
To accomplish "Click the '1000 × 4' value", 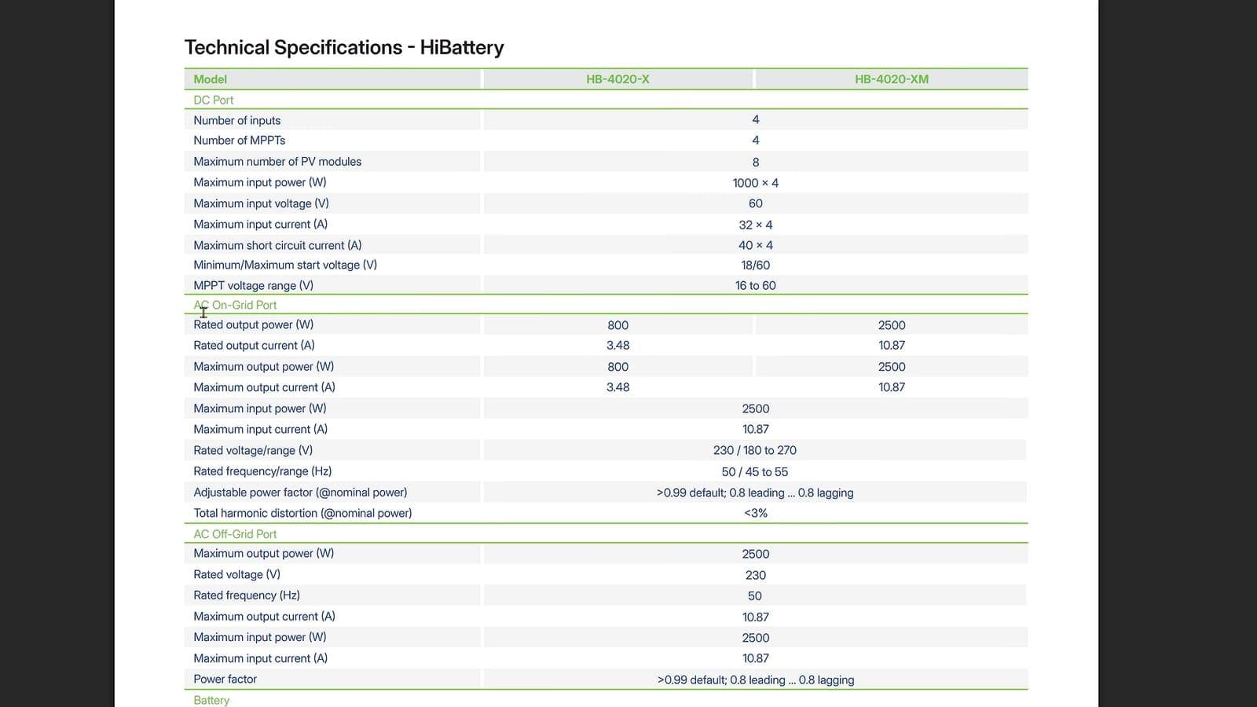I will click(x=756, y=183).
